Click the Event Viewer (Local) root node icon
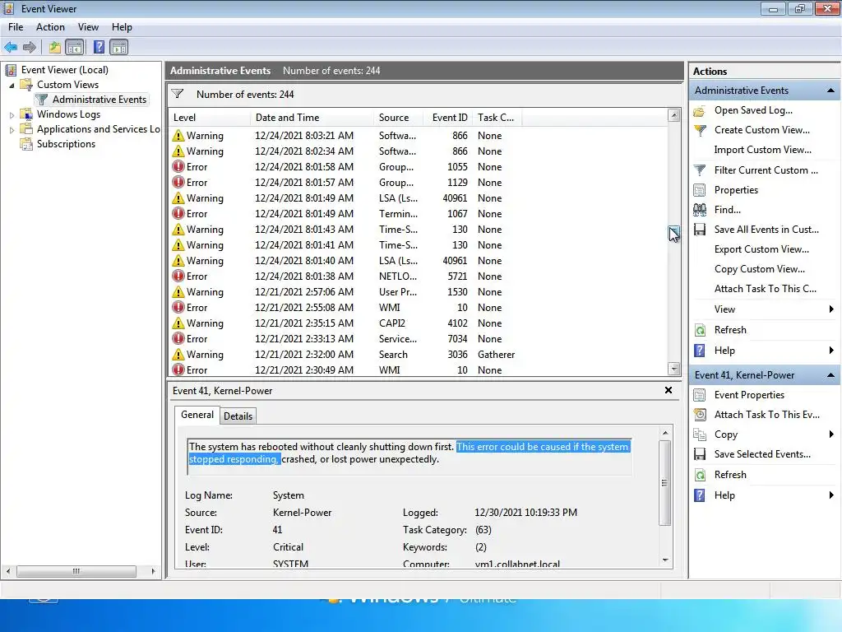 (x=11, y=70)
